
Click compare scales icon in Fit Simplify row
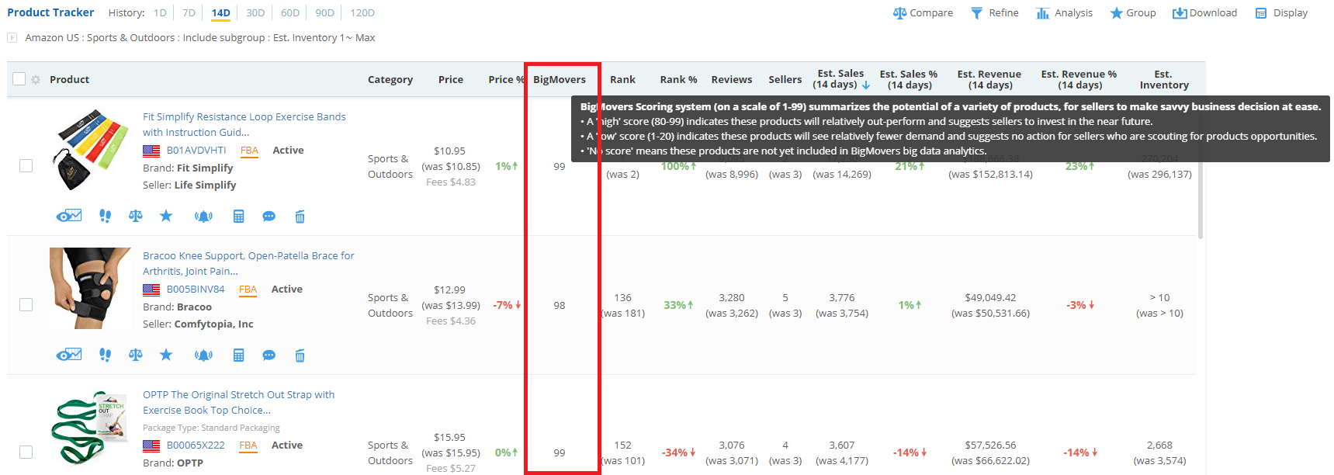(136, 216)
